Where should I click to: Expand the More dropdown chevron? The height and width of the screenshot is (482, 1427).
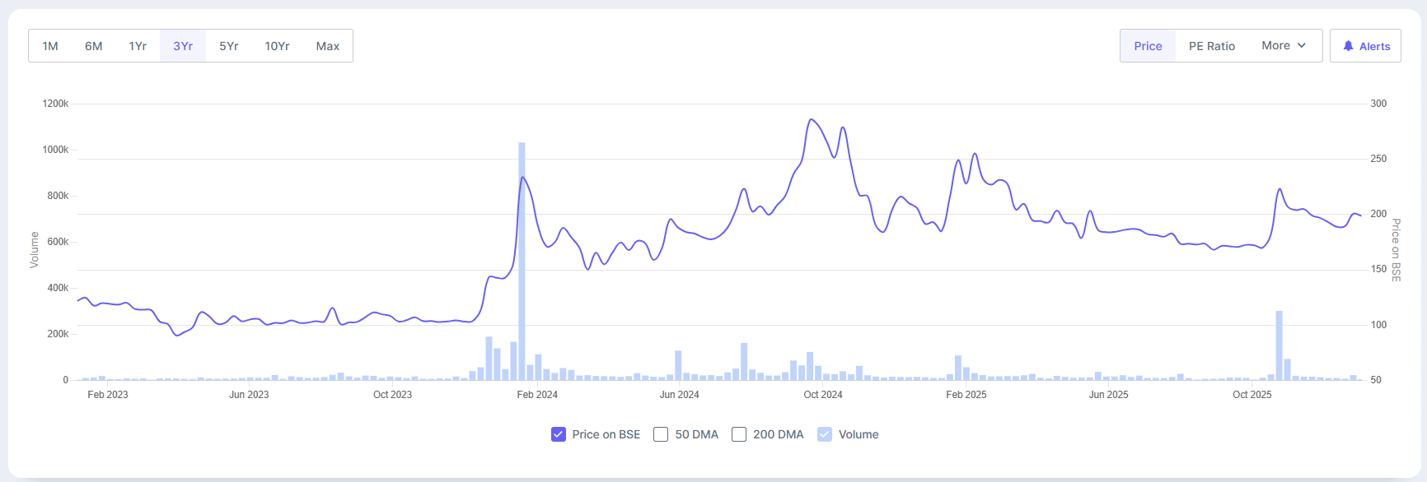tap(1302, 45)
